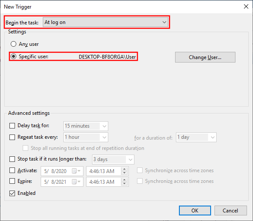Decrease Expire time with down spinner arrow
Viewport: 253px width, 221px height.
click(x=124, y=184)
